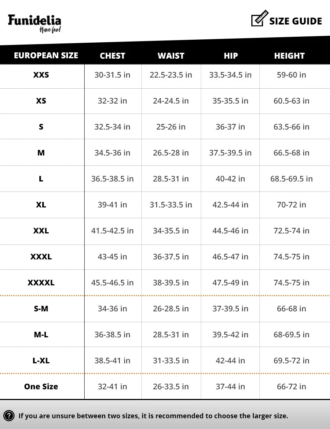
Task: Click the HIP column header
Action: pos(231,56)
